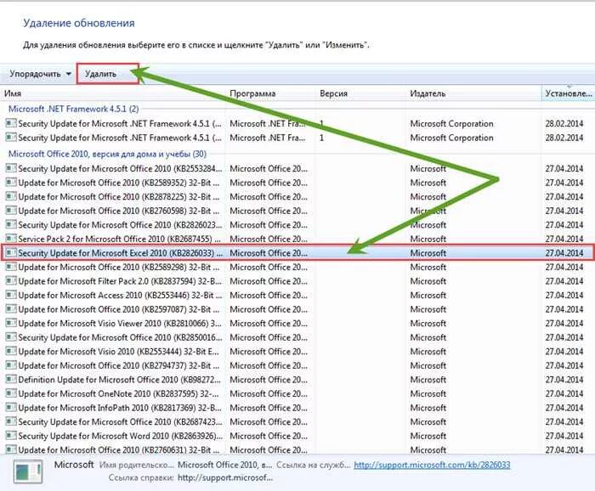Click icon of Update for Filter Pack 2.0 KB2837594
The height and width of the screenshot is (491, 595).
click(x=11, y=280)
